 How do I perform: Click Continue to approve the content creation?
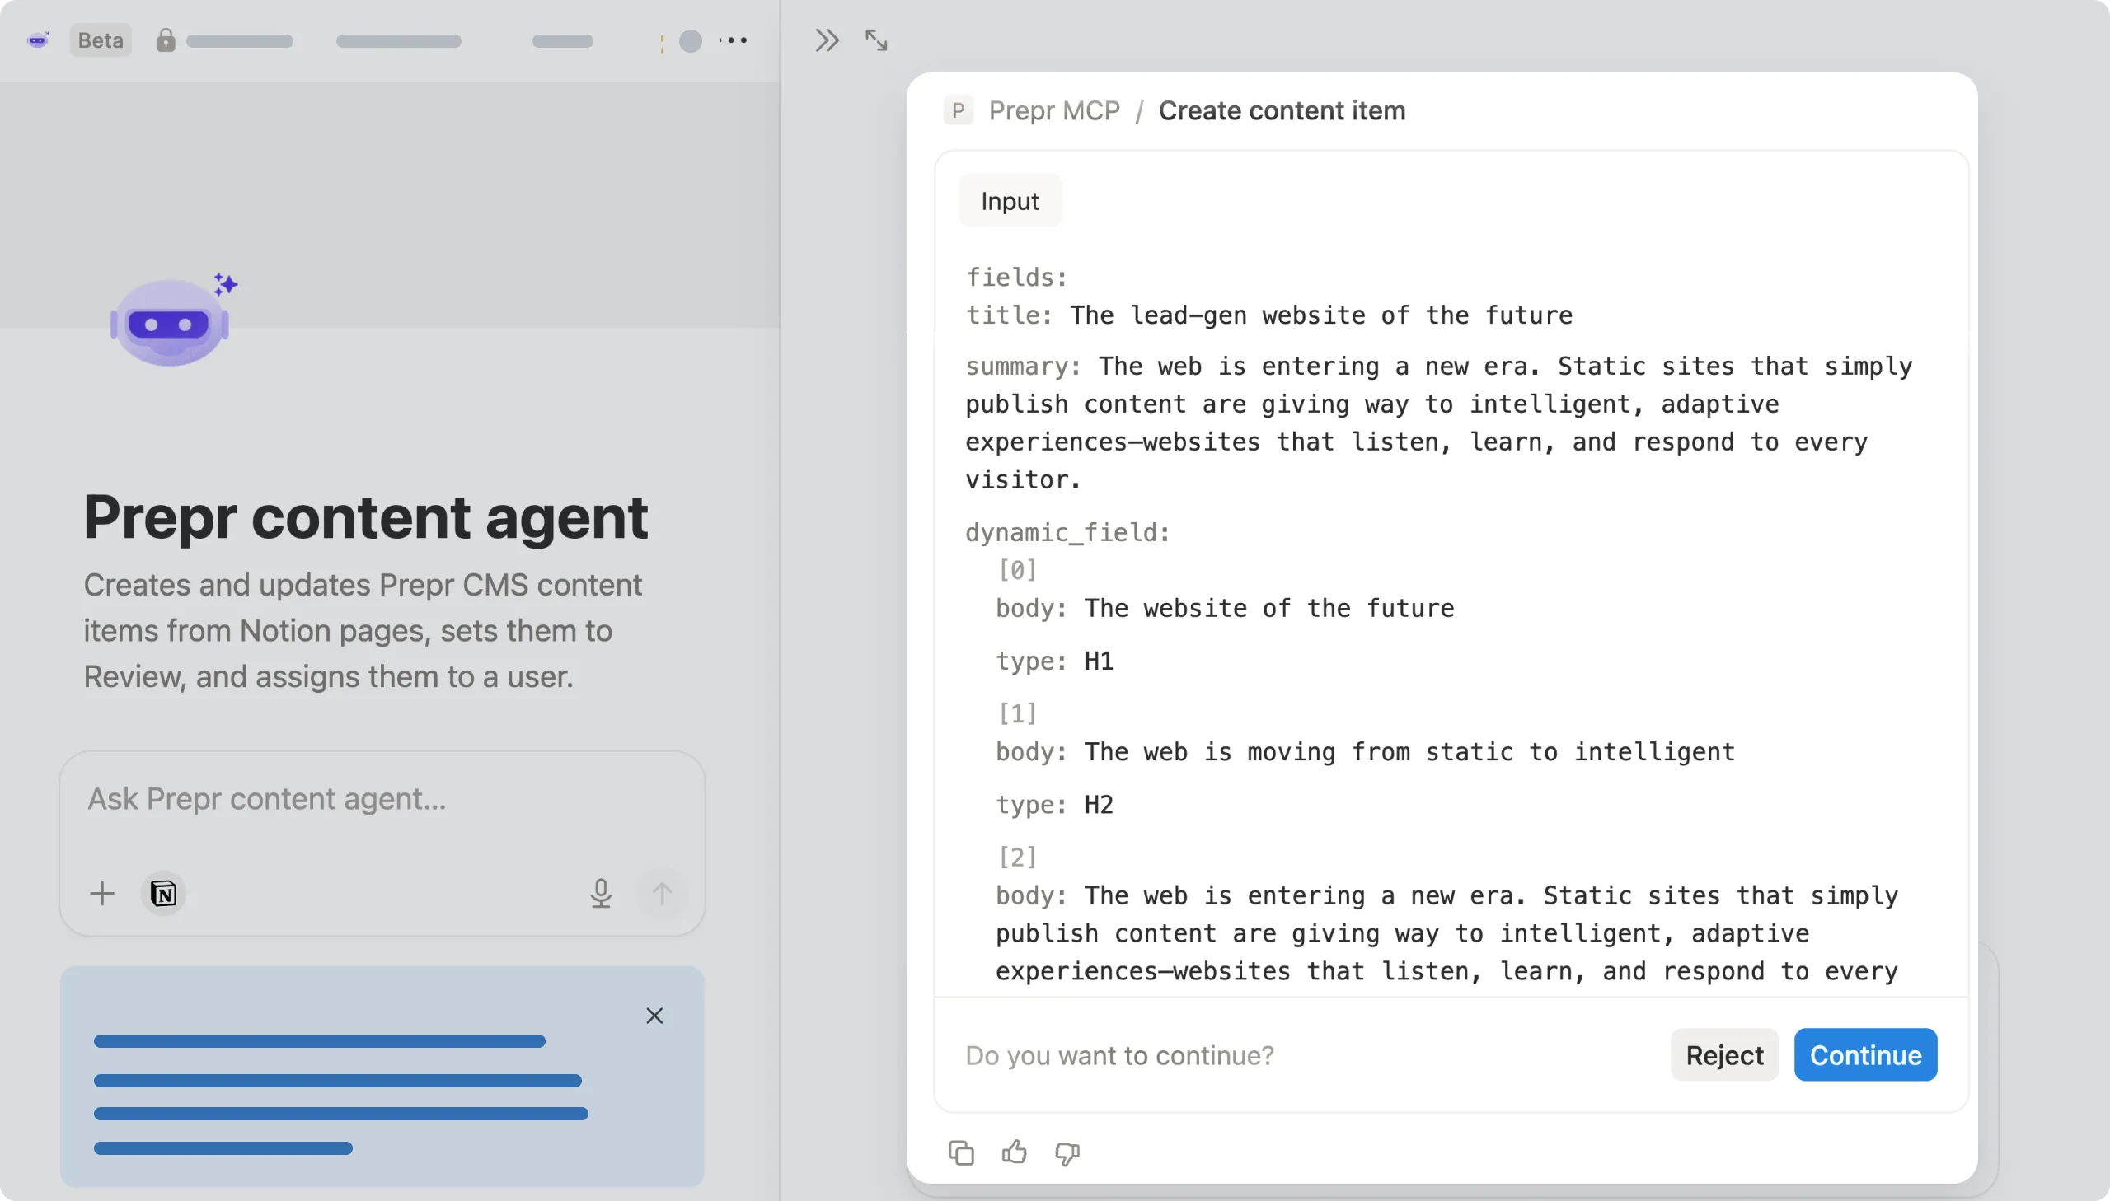tap(1865, 1054)
